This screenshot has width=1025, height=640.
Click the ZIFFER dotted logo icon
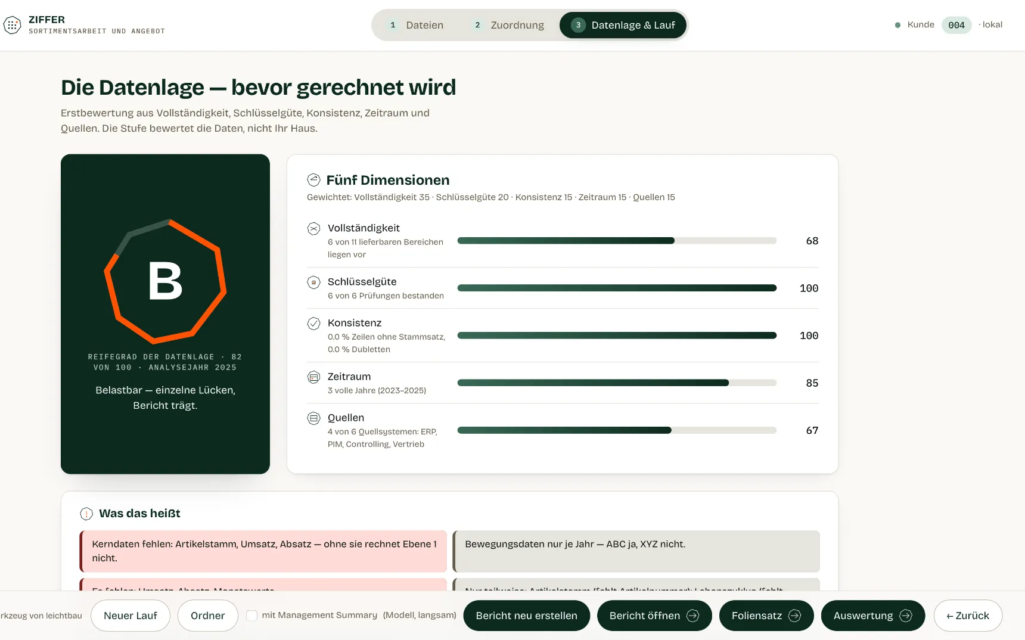click(12, 25)
